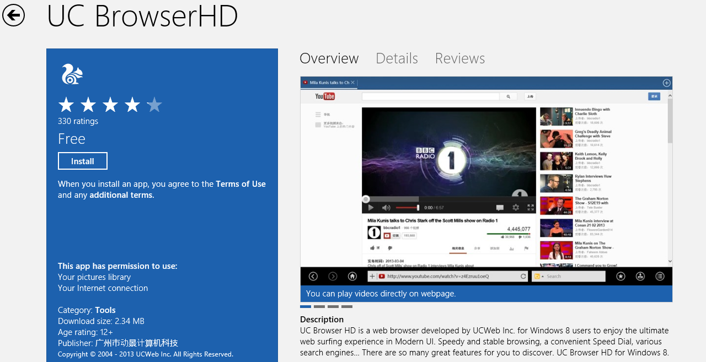Show the fourth screenshot via page indicator
Image resolution: width=706 pixels, height=362 pixels.
(347, 306)
